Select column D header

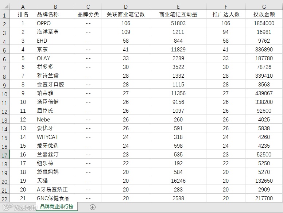(x=125, y=7)
